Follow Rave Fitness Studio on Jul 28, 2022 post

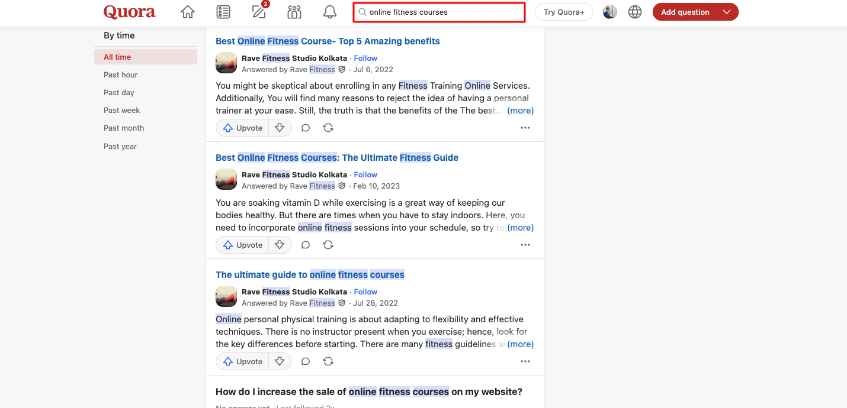click(365, 292)
